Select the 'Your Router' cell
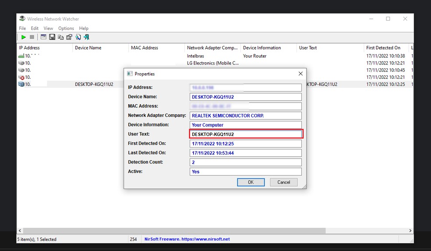This screenshot has height=251, width=431. point(255,56)
